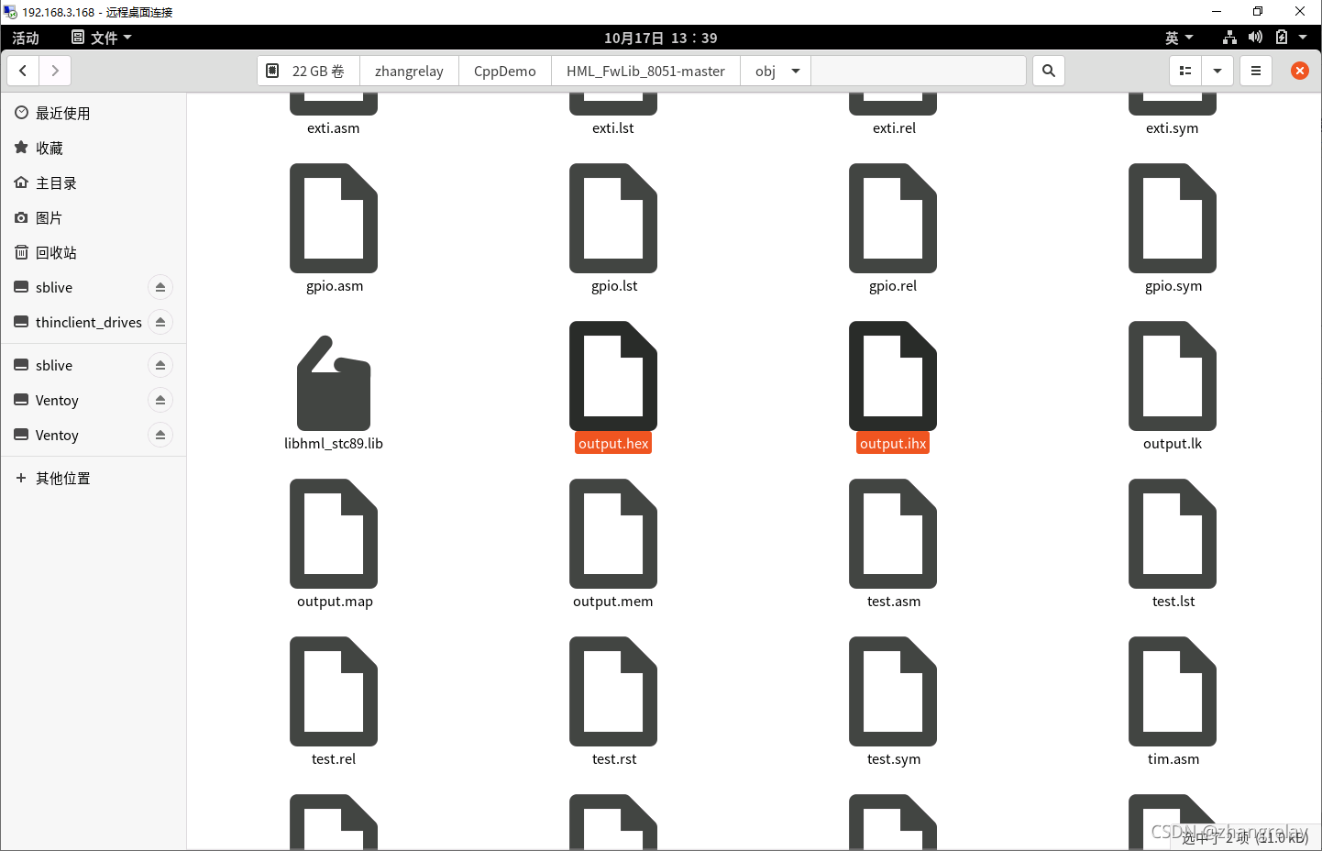Open Other Locations (其他位置)
Screen dimensions: 1322x851
tap(94, 478)
